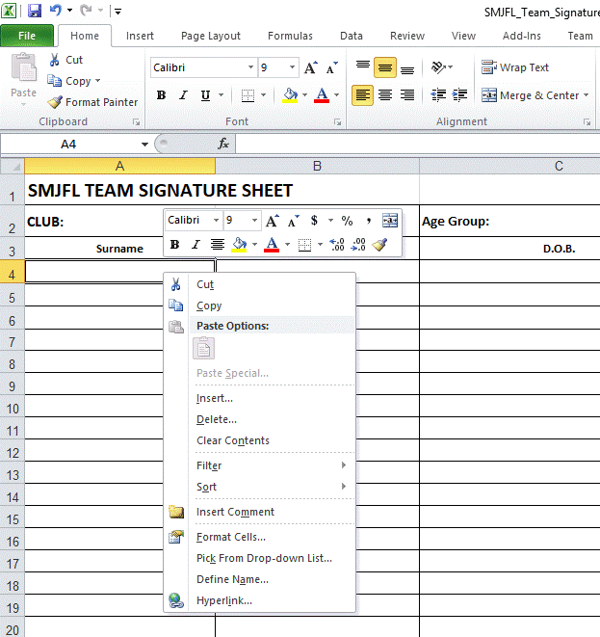Click the Insert Function fx icon
This screenshot has height=637, width=600.
[x=223, y=144]
